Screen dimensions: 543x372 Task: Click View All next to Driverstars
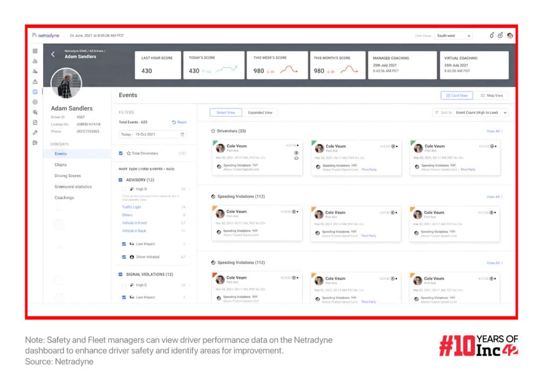click(494, 131)
